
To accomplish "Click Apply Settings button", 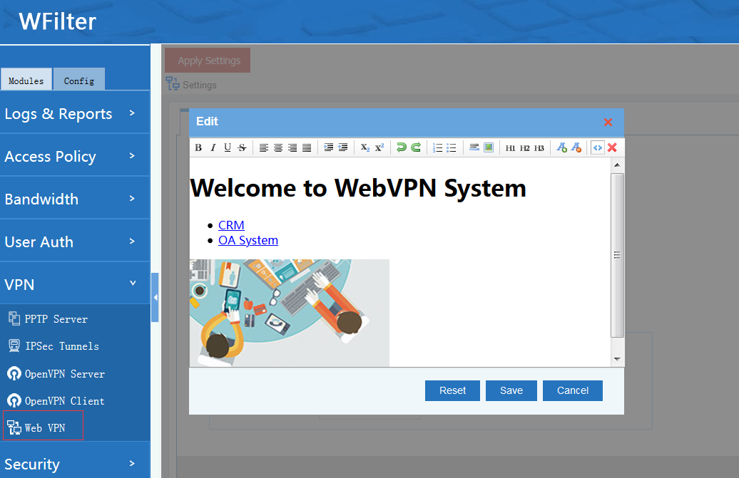I will (x=208, y=61).
